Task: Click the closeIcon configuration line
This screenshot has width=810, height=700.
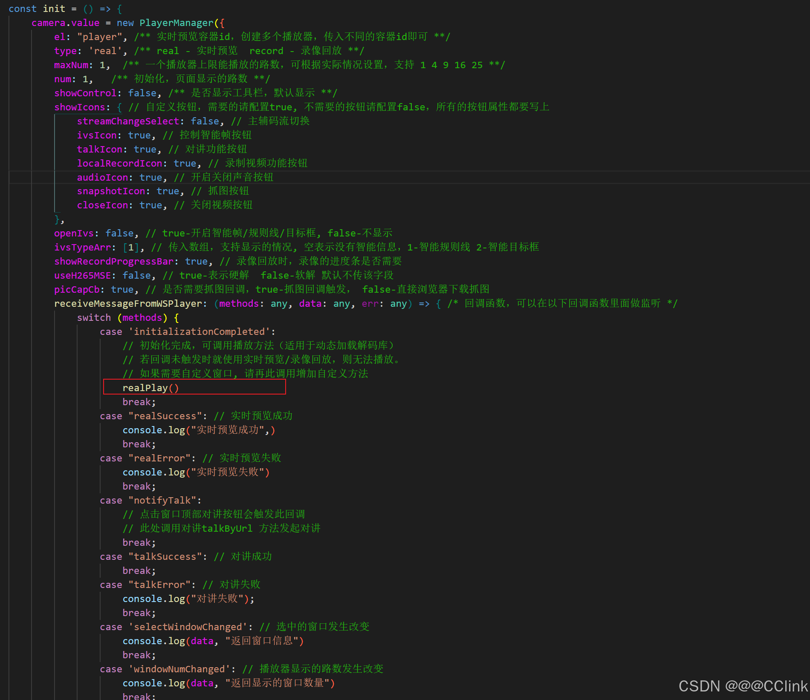Action: [102, 205]
